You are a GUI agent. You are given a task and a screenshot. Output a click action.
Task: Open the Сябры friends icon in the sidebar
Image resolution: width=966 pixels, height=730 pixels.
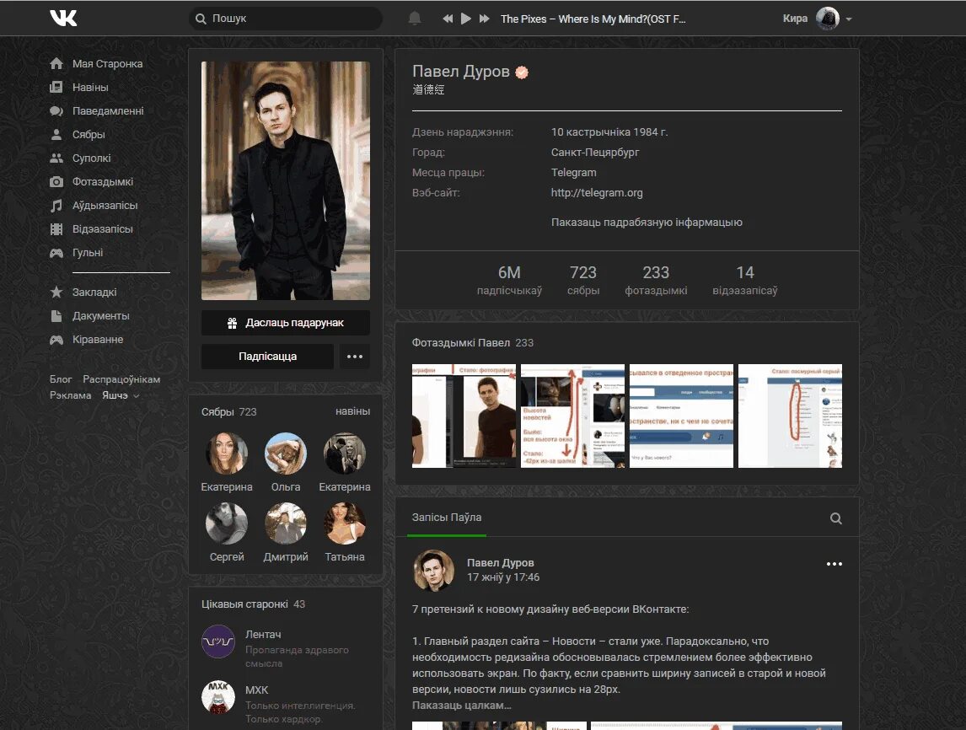(x=56, y=134)
